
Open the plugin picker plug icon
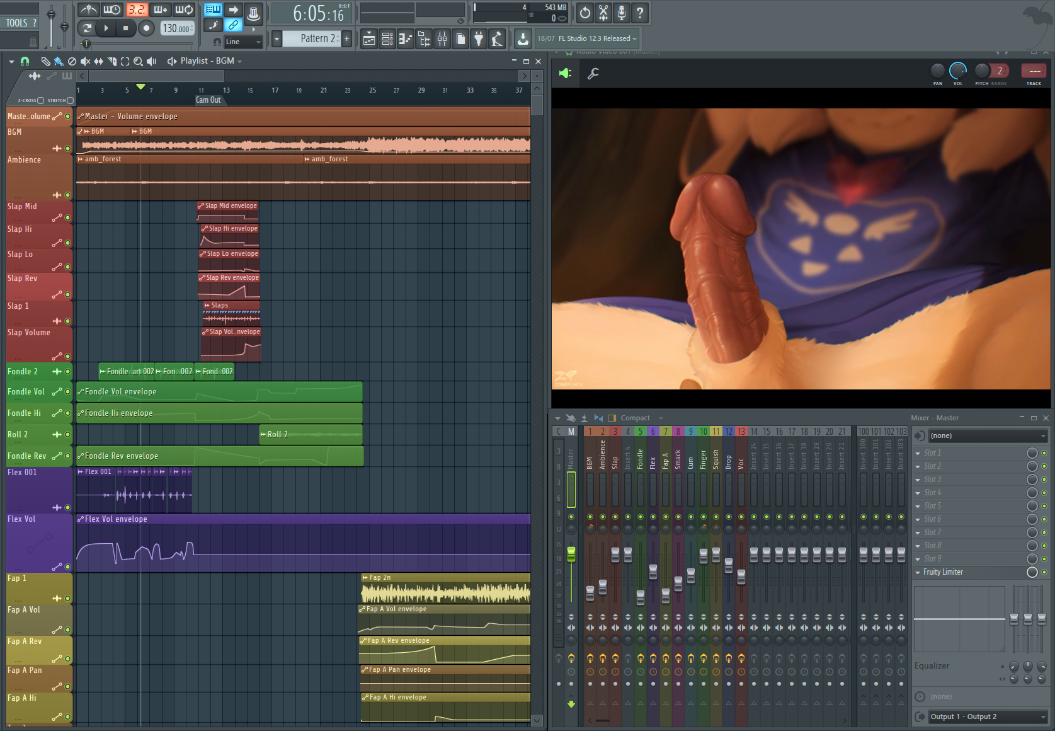[479, 39]
